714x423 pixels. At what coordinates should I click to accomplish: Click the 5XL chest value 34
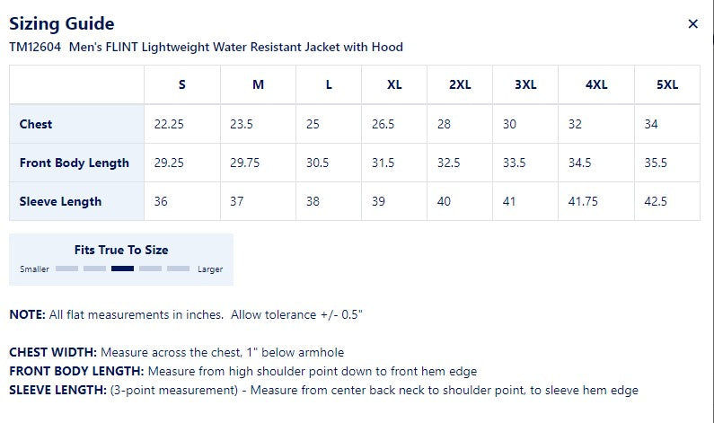(x=651, y=124)
